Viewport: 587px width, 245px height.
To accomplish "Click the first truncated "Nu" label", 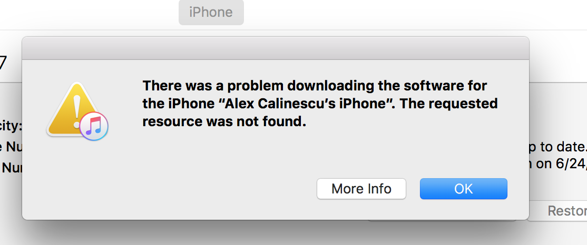I will coord(11,147).
